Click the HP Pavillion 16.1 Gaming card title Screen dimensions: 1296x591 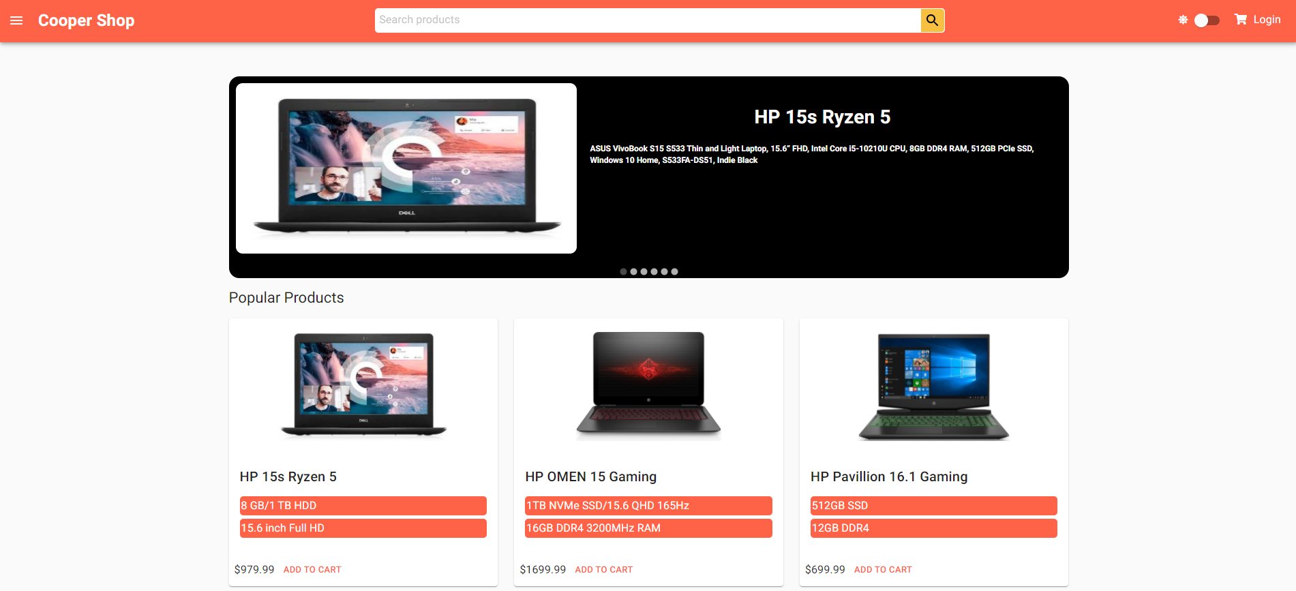[x=889, y=476]
